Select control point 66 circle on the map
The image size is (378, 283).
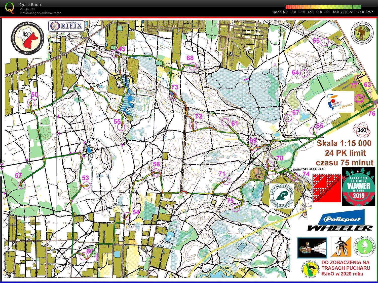(325, 42)
